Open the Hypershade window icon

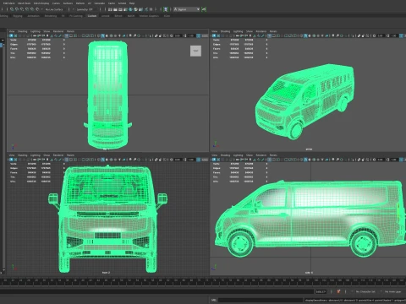pyautogui.click(x=130, y=9)
